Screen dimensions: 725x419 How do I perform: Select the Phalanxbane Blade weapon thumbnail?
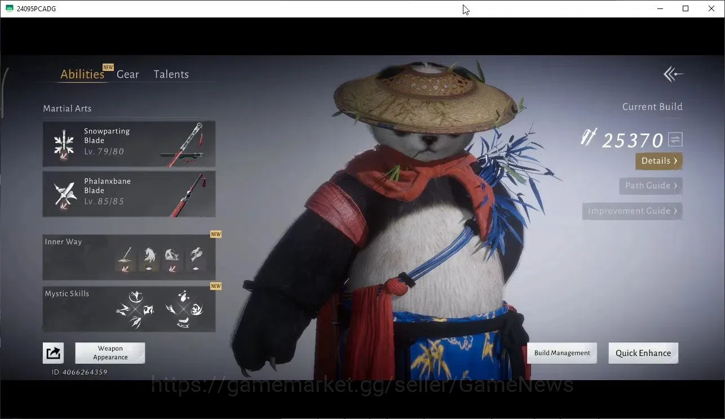[188, 194]
